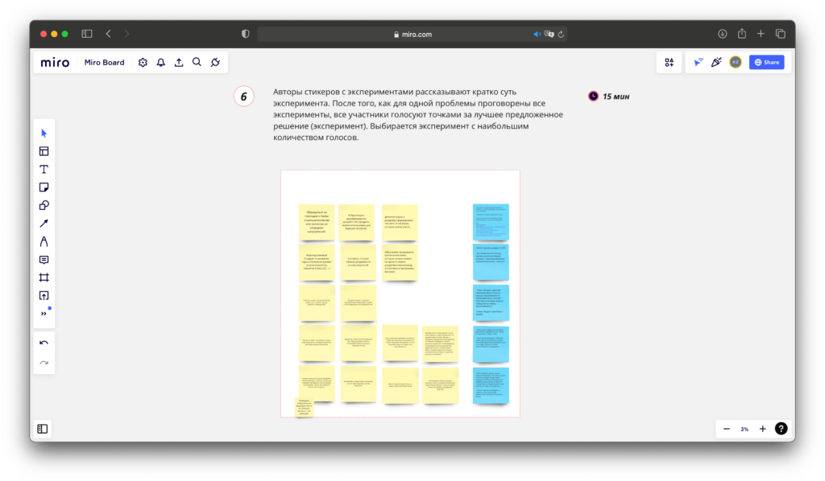825x481 pixels.
Task: Pick the Sticky note tool
Action: click(x=44, y=187)
